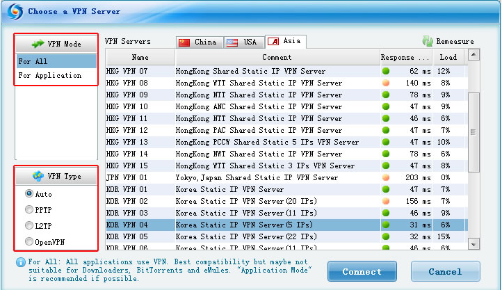Click the Remeasure refresh icon

point(428,41)
